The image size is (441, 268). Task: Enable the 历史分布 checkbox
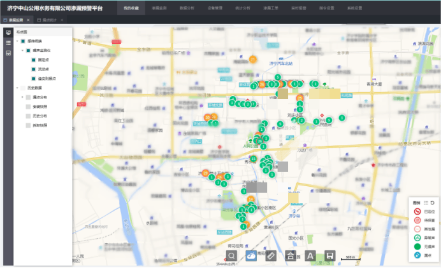click(27, 116)
